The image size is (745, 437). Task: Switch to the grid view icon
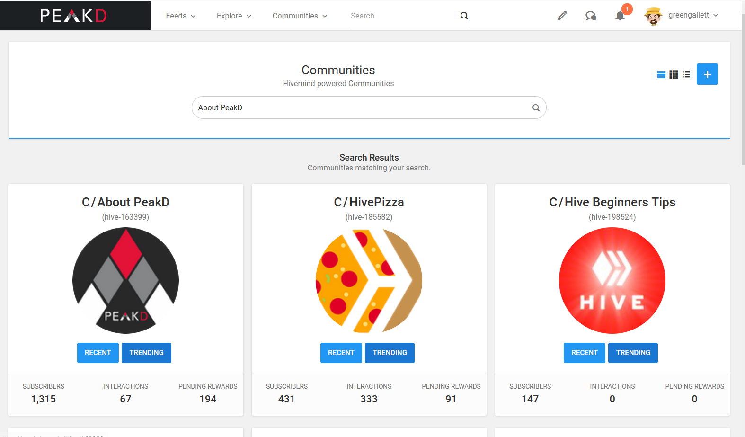pos(674,74)
